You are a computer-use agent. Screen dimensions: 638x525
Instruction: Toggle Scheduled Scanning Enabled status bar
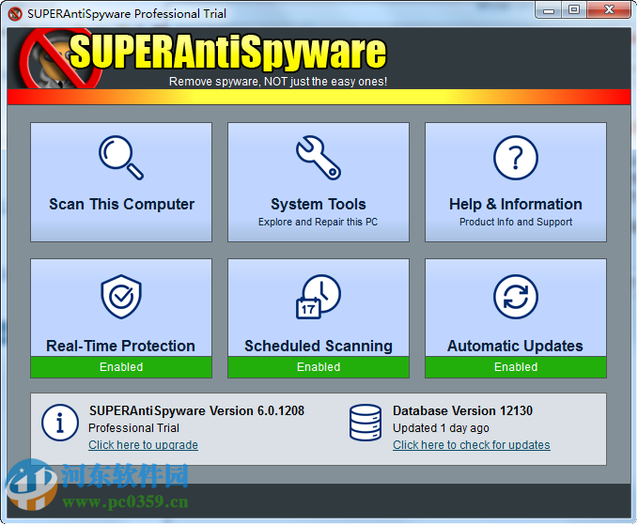click(x=319, y=367)
